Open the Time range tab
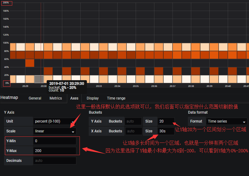The image size is (249, 176). point(116,98)
